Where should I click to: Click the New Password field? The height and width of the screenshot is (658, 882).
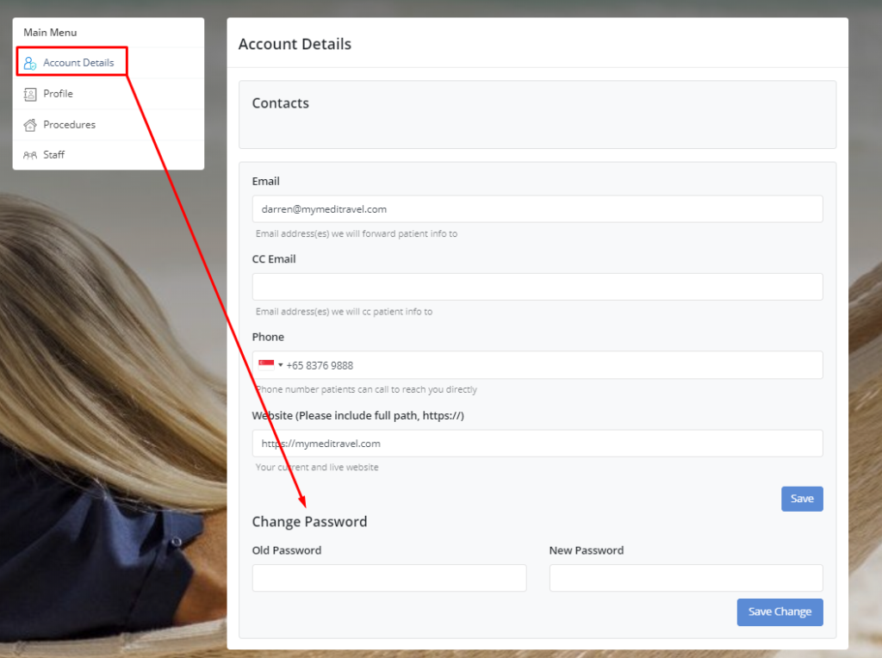[x=686, y=578]
